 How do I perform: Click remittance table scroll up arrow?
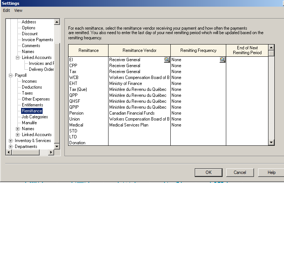(271, 47)
